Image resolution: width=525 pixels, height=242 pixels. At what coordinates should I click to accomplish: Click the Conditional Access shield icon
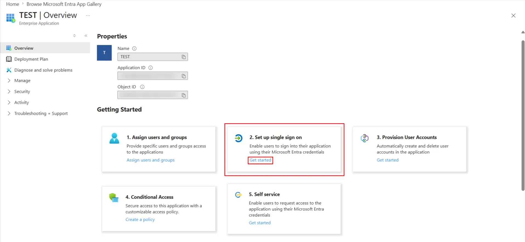113,198
